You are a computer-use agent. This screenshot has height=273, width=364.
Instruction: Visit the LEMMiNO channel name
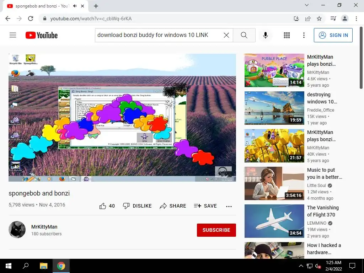coord(317,223)
